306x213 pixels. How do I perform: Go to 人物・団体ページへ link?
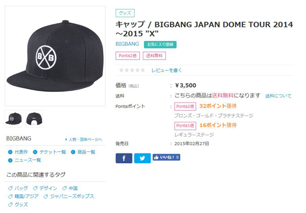[x=83, y=139]
